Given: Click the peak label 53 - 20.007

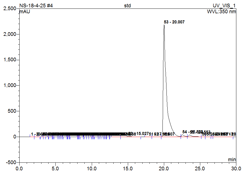Looking at the screenshot, I should (174, 22).
